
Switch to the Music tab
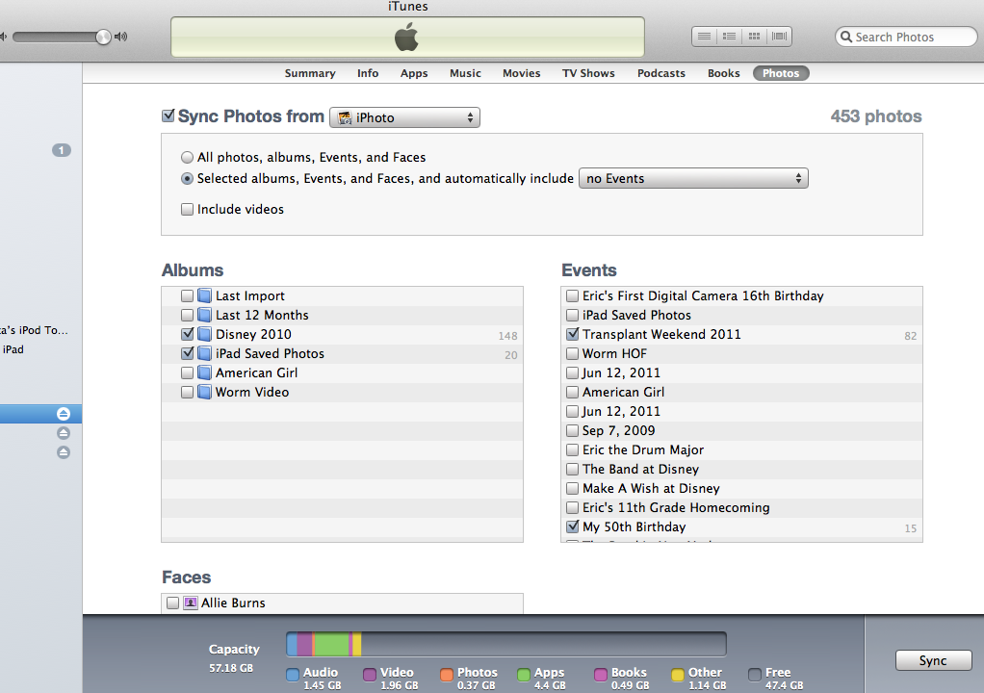click(465, 73)
